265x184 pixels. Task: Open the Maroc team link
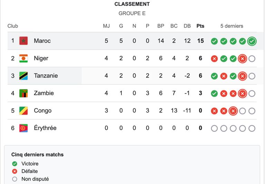[42, 41]
